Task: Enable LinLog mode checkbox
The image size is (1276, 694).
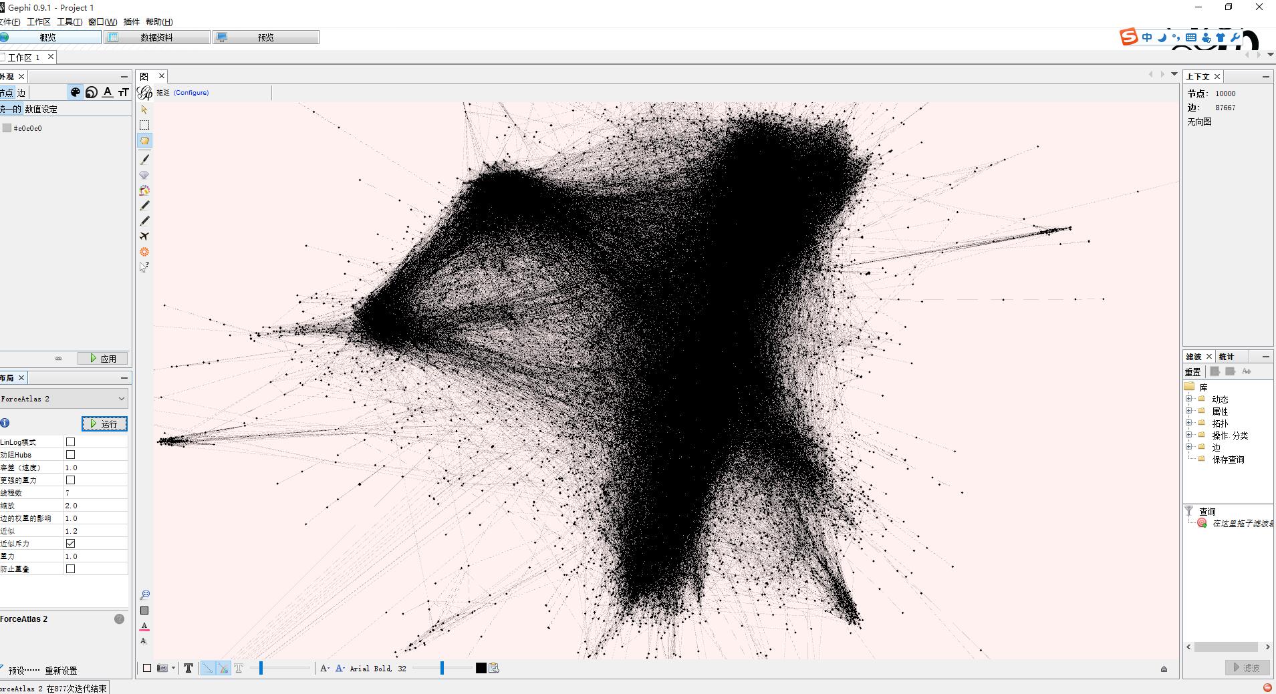Action: [70, 442]
